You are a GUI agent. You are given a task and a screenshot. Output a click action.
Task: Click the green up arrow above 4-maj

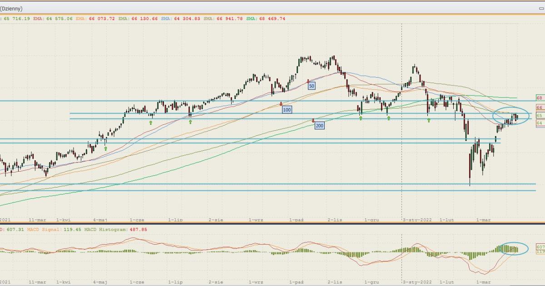pos(106,148)
